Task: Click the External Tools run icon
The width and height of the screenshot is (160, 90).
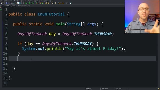Action: pos(36,3)
